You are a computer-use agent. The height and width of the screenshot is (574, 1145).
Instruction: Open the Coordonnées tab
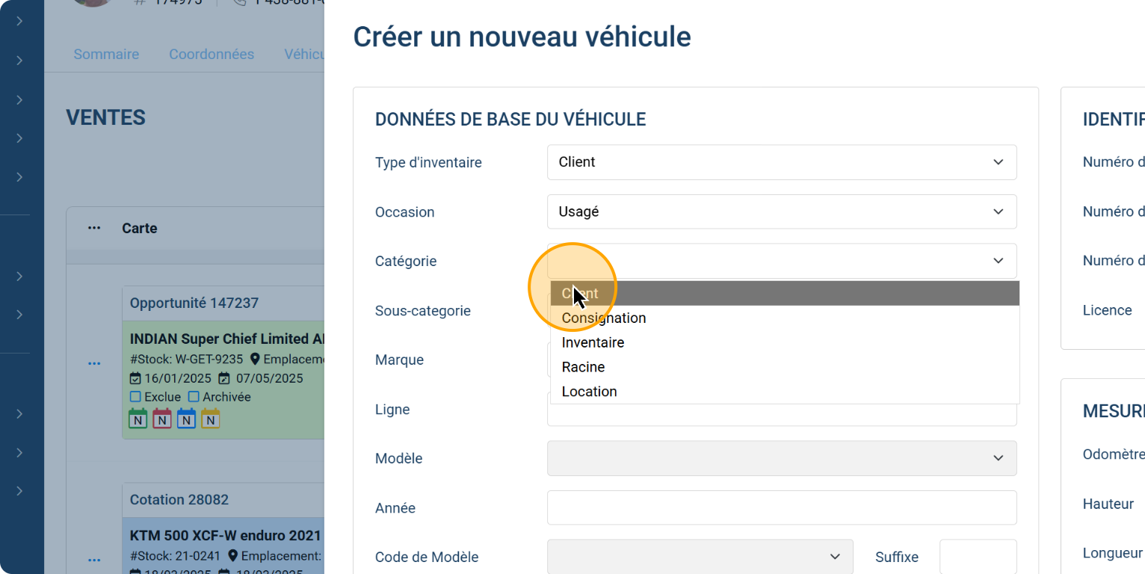(x=212, y=55)
